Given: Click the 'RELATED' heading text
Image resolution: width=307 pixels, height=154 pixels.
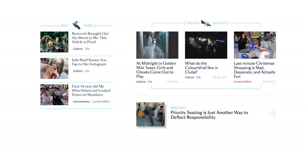Looking at the screenshot, I should (219, 23).
